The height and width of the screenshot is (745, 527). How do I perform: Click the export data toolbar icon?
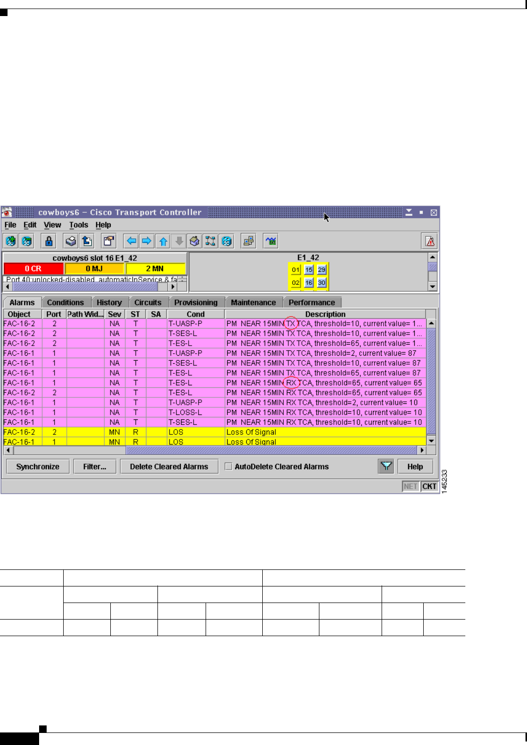(87, 241)
